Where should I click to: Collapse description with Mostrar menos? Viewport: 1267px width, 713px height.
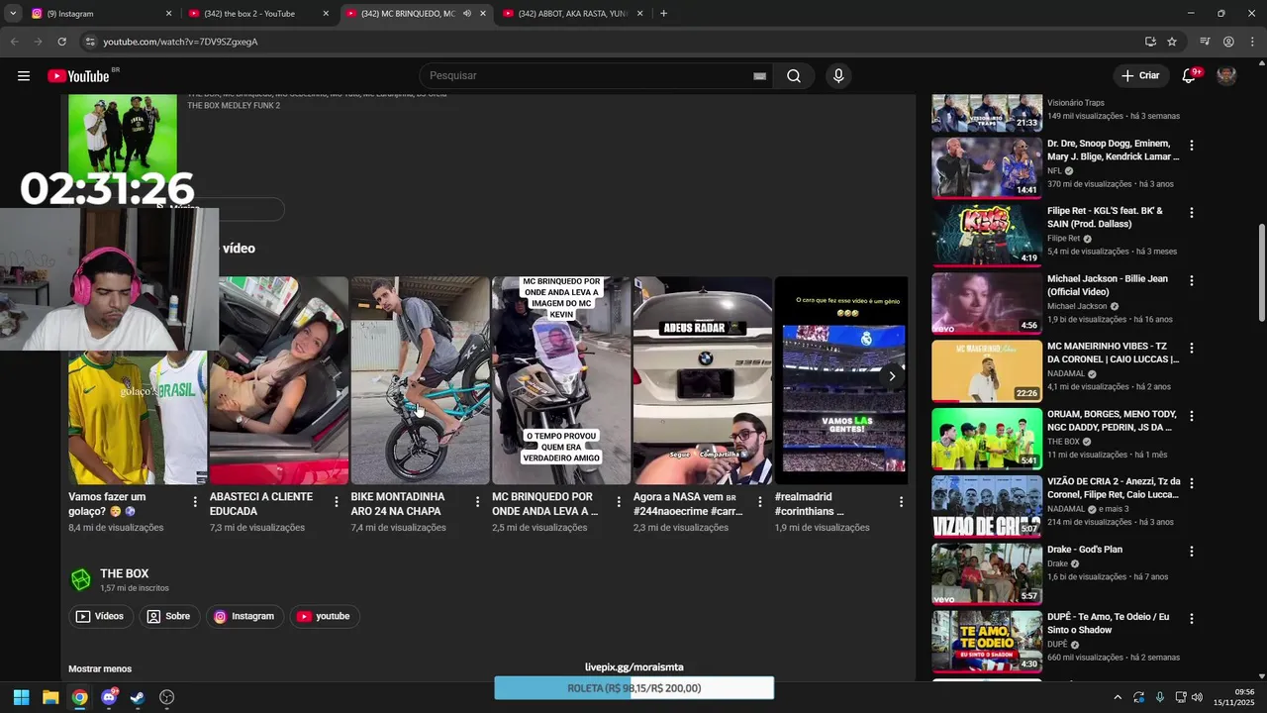click(100, 668)
